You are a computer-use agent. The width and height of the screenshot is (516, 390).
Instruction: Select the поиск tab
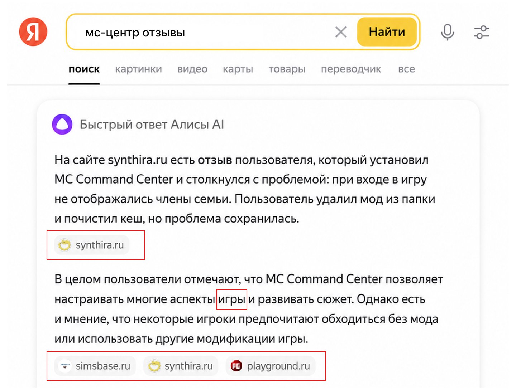click(x=84, y=69)
